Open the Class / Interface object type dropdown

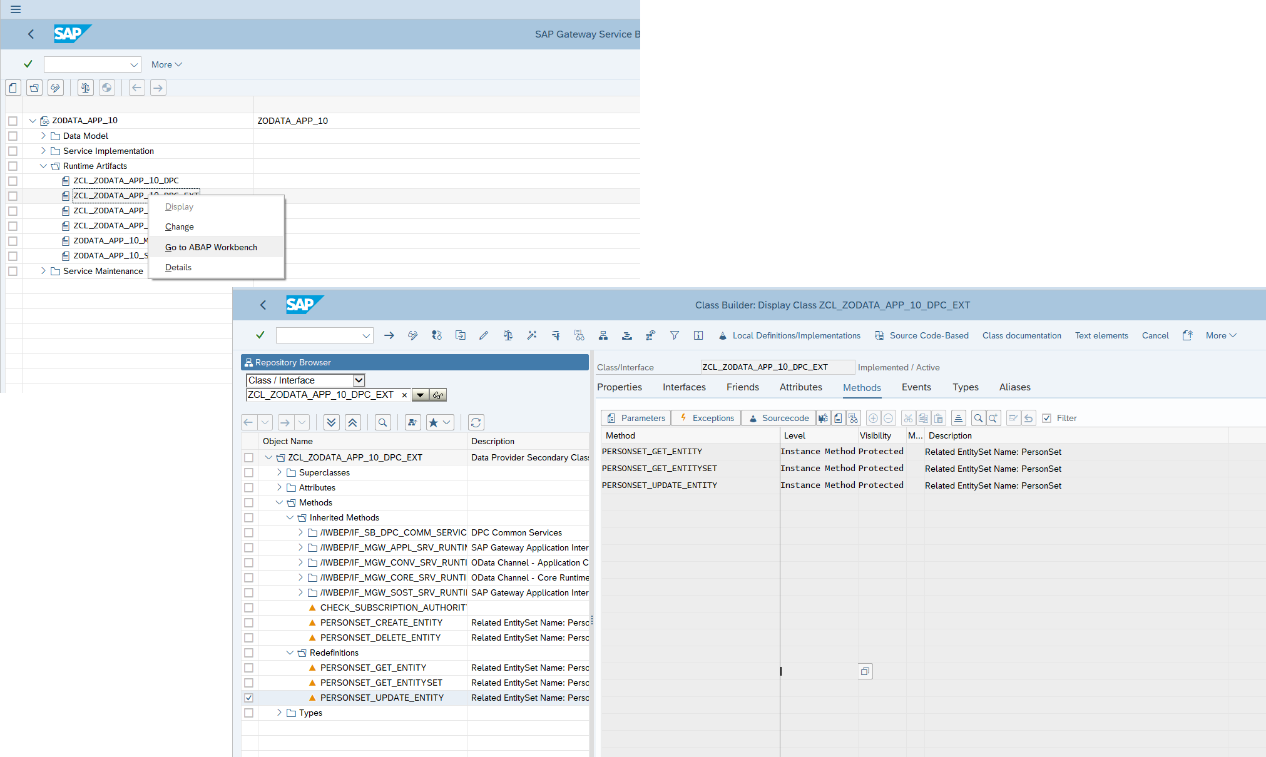(x=359, y=380)
